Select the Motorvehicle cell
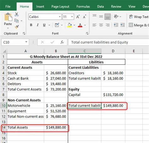Image resolution: width=149 pixels, height=143 pixels. tap(25, 106)
